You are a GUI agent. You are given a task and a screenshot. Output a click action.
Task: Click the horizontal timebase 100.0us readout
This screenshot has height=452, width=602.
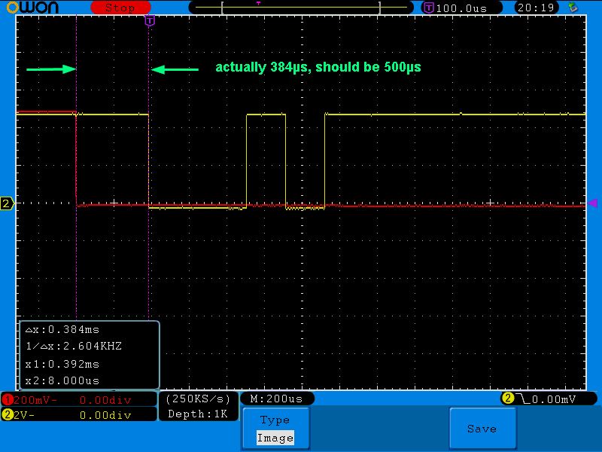tap(461, 8)
